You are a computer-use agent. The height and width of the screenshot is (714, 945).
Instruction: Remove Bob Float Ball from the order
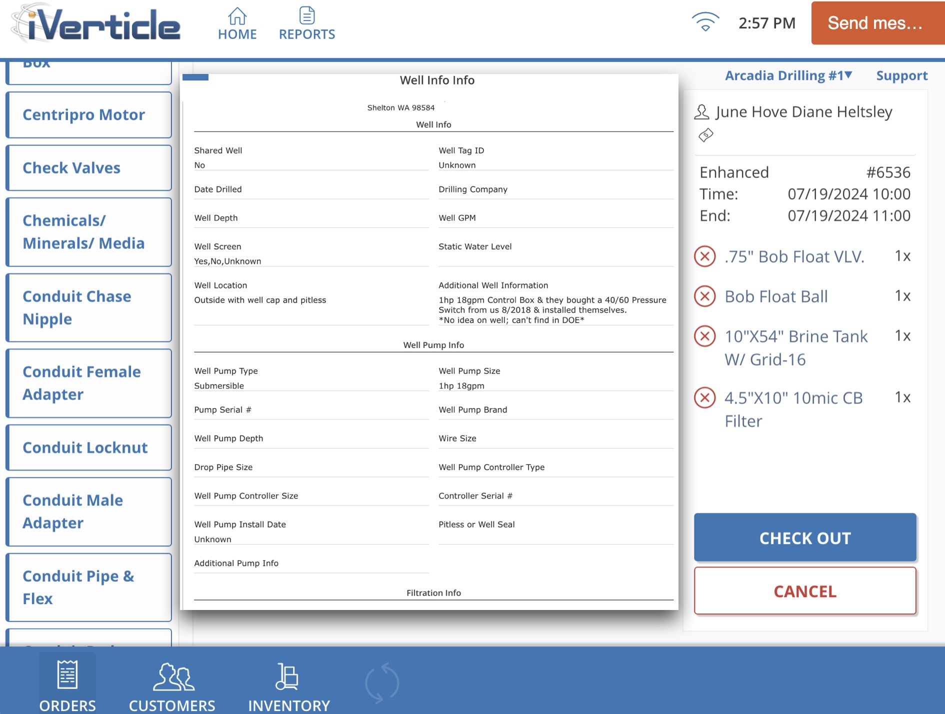[x=704, y=296]
